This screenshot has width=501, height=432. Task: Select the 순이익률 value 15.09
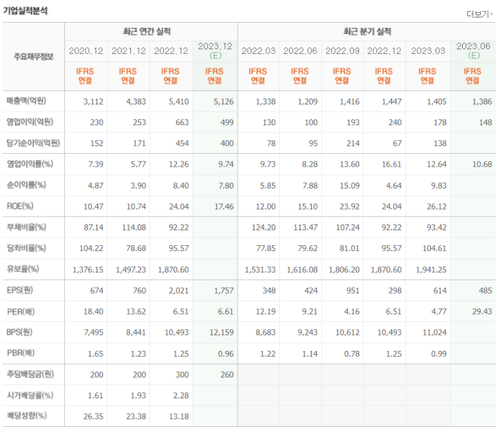click(x=349, y=186)
